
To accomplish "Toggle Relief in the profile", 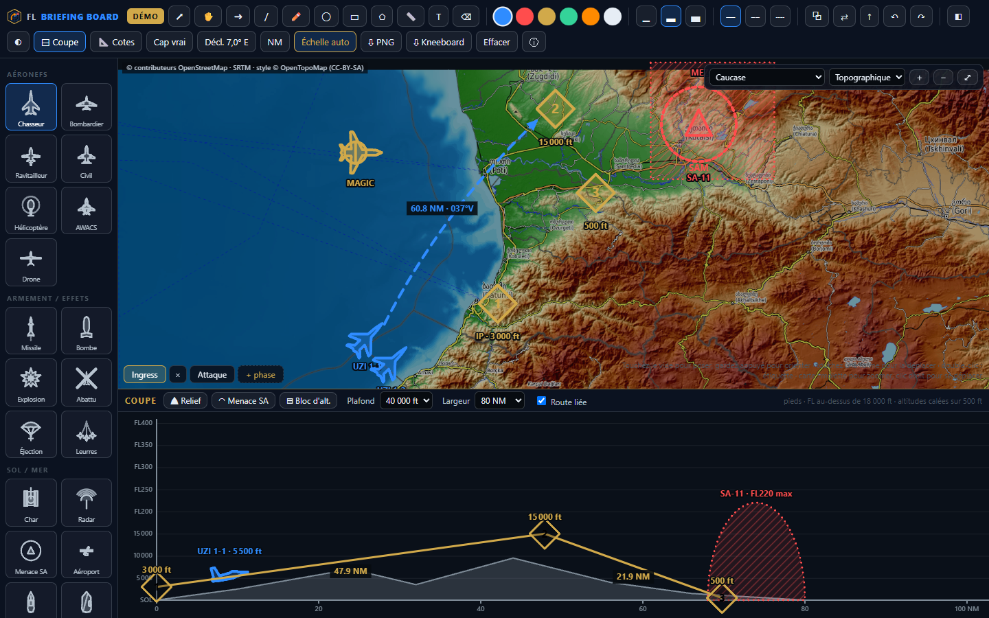I will pyautogui.click(x=185, y=400).
